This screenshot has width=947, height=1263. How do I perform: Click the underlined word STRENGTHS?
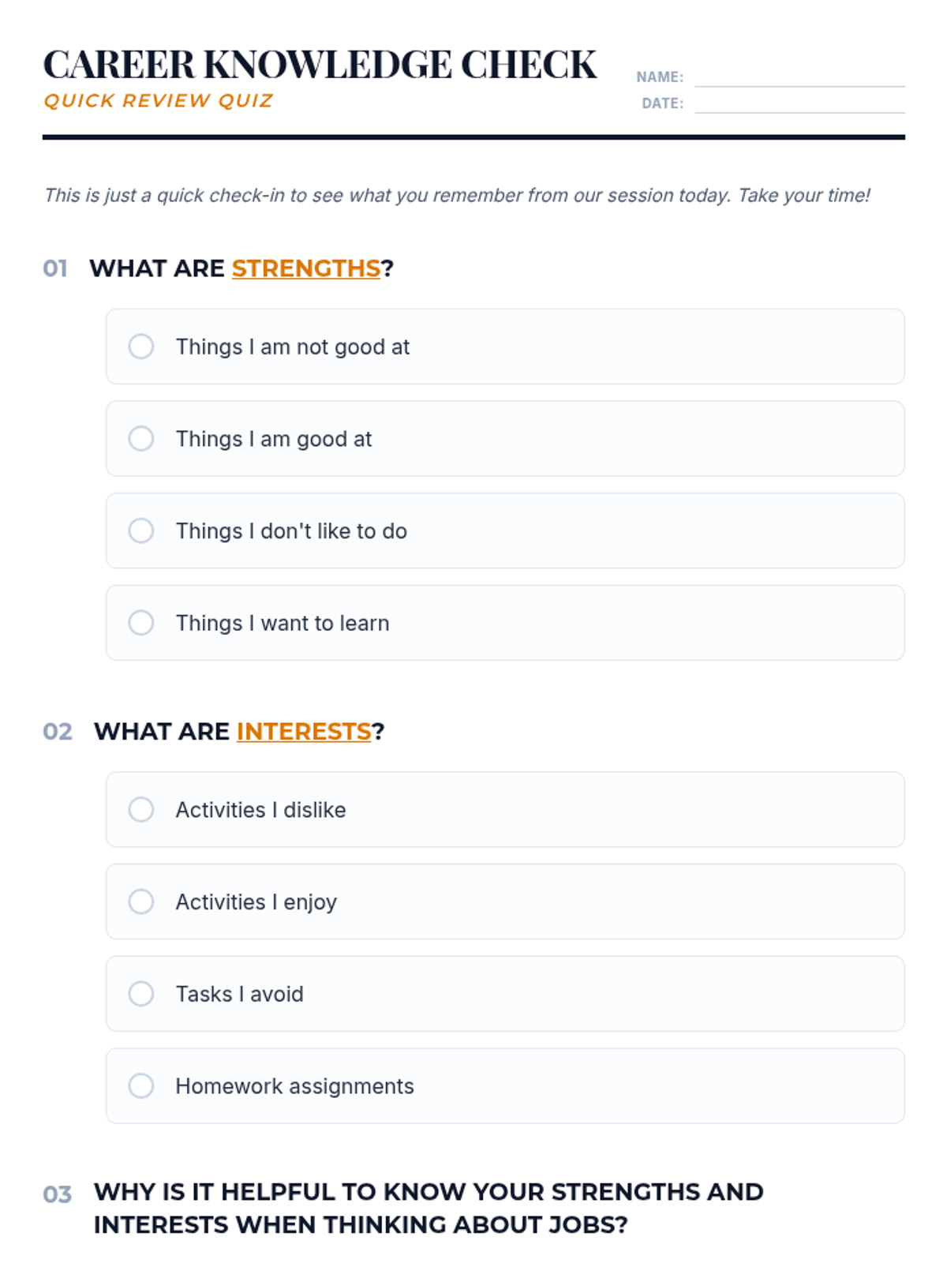306,268
